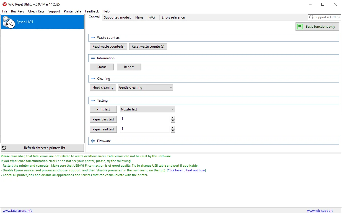Open the Feedback menu
The width and height of the screenshot is (342, 214).
coord(92,11)
